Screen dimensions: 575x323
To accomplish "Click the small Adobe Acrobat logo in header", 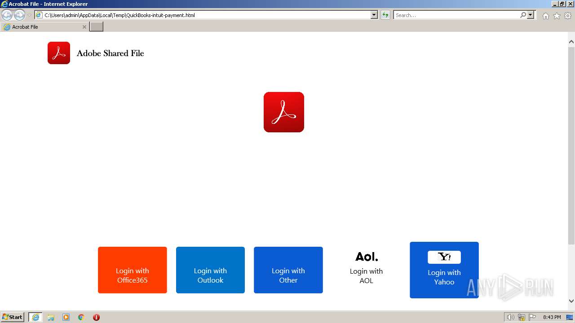I will point(59,53).
